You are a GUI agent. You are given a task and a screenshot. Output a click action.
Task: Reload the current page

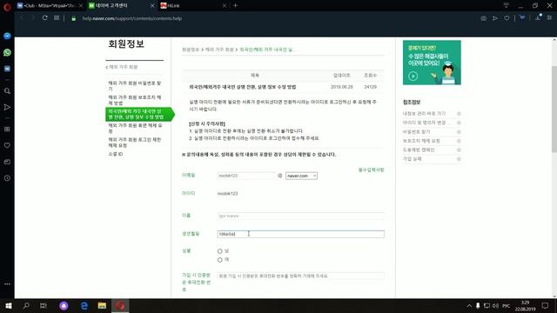[44, 17]
